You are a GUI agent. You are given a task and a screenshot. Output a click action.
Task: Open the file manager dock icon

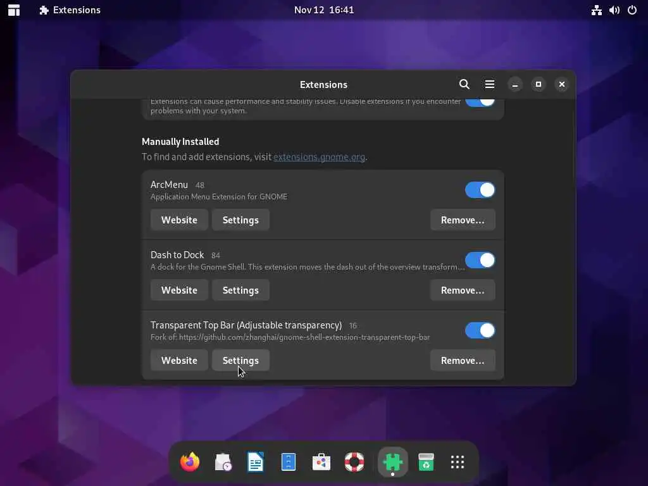coord(289,461)
